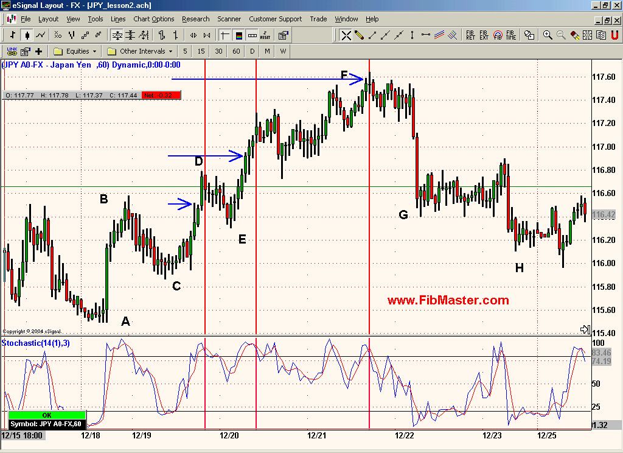This screenshot has height=453, width=623.
Task: Open the Other Intervals dropdown
Action: pos(140,51)
